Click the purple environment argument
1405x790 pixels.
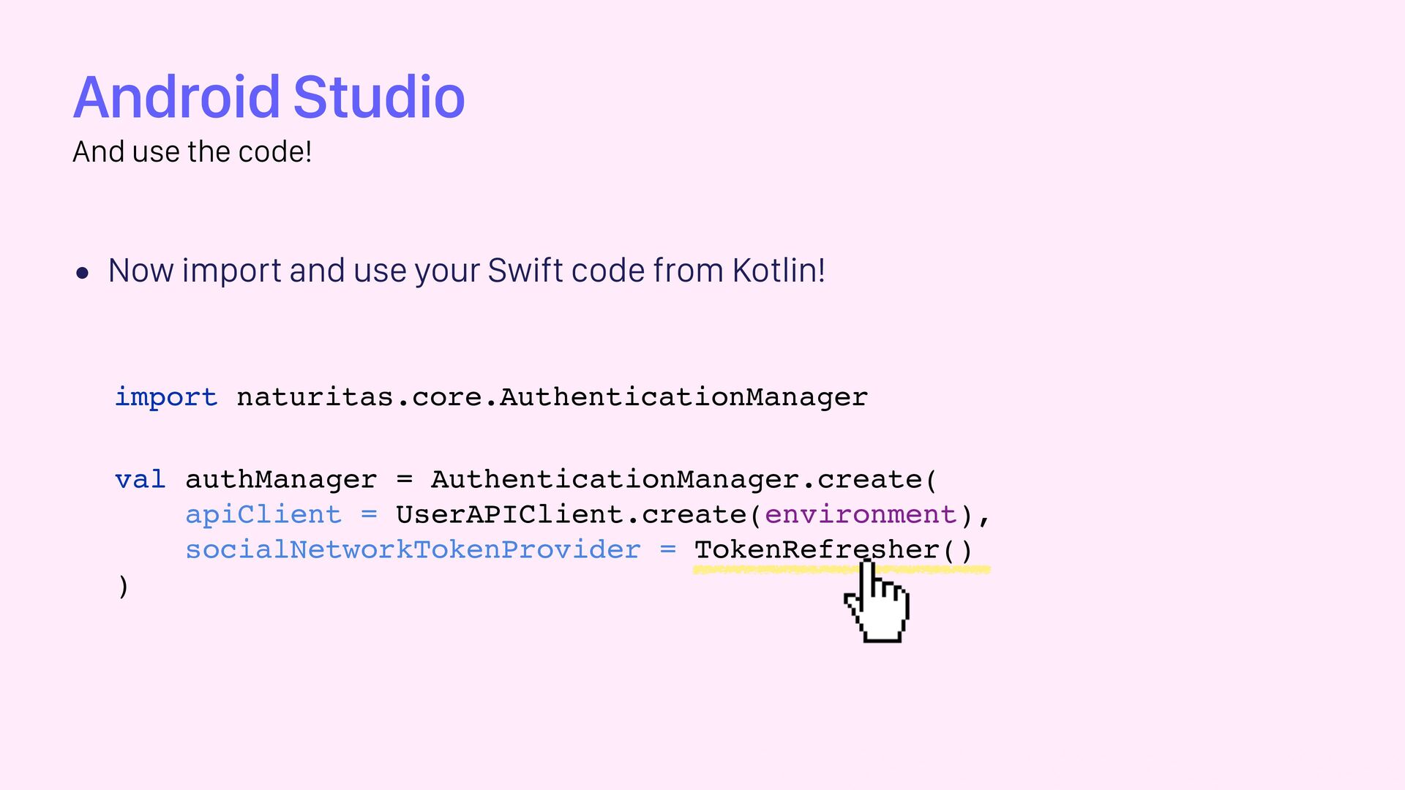point(861,515)
